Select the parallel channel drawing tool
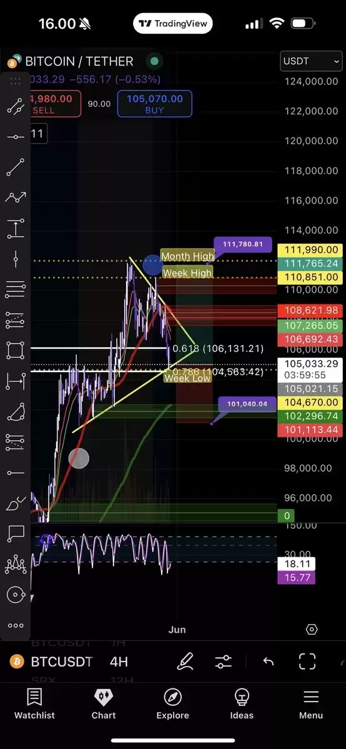346x749 pixels. click(15, 107)
